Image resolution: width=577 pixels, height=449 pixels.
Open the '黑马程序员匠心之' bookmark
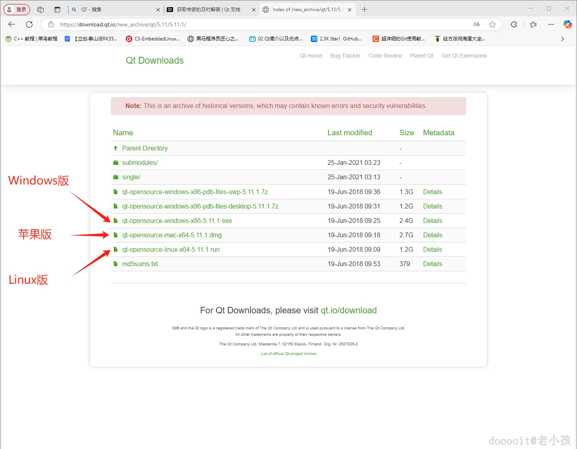click(x=213, y=39)
